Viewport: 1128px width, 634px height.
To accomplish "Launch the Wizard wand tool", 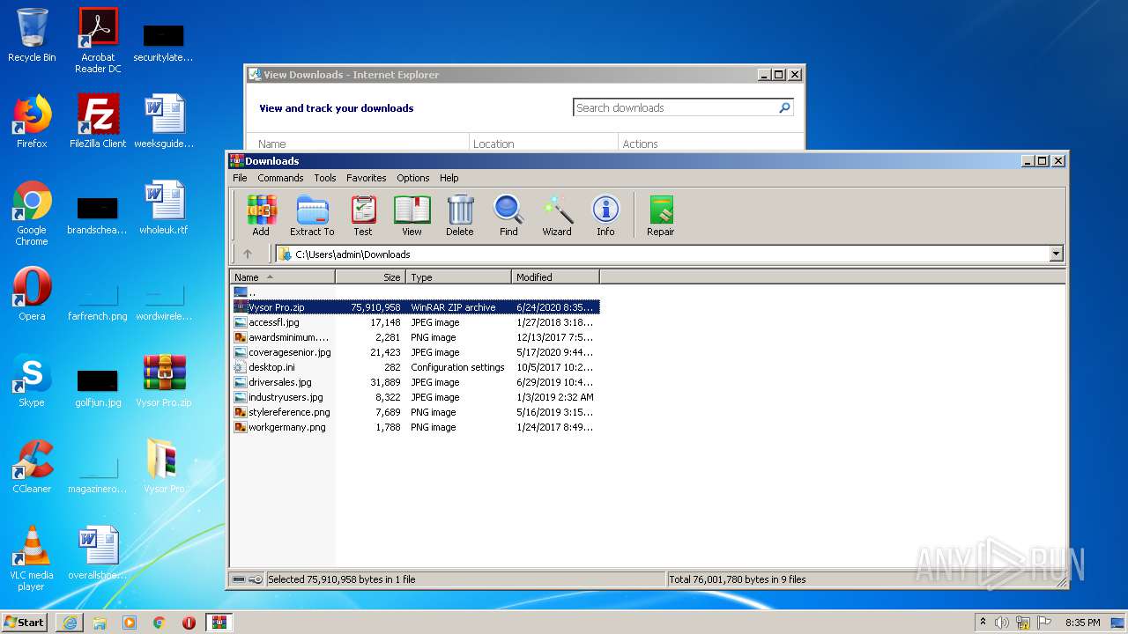I will pyautogui.click(x=557, y=216).
